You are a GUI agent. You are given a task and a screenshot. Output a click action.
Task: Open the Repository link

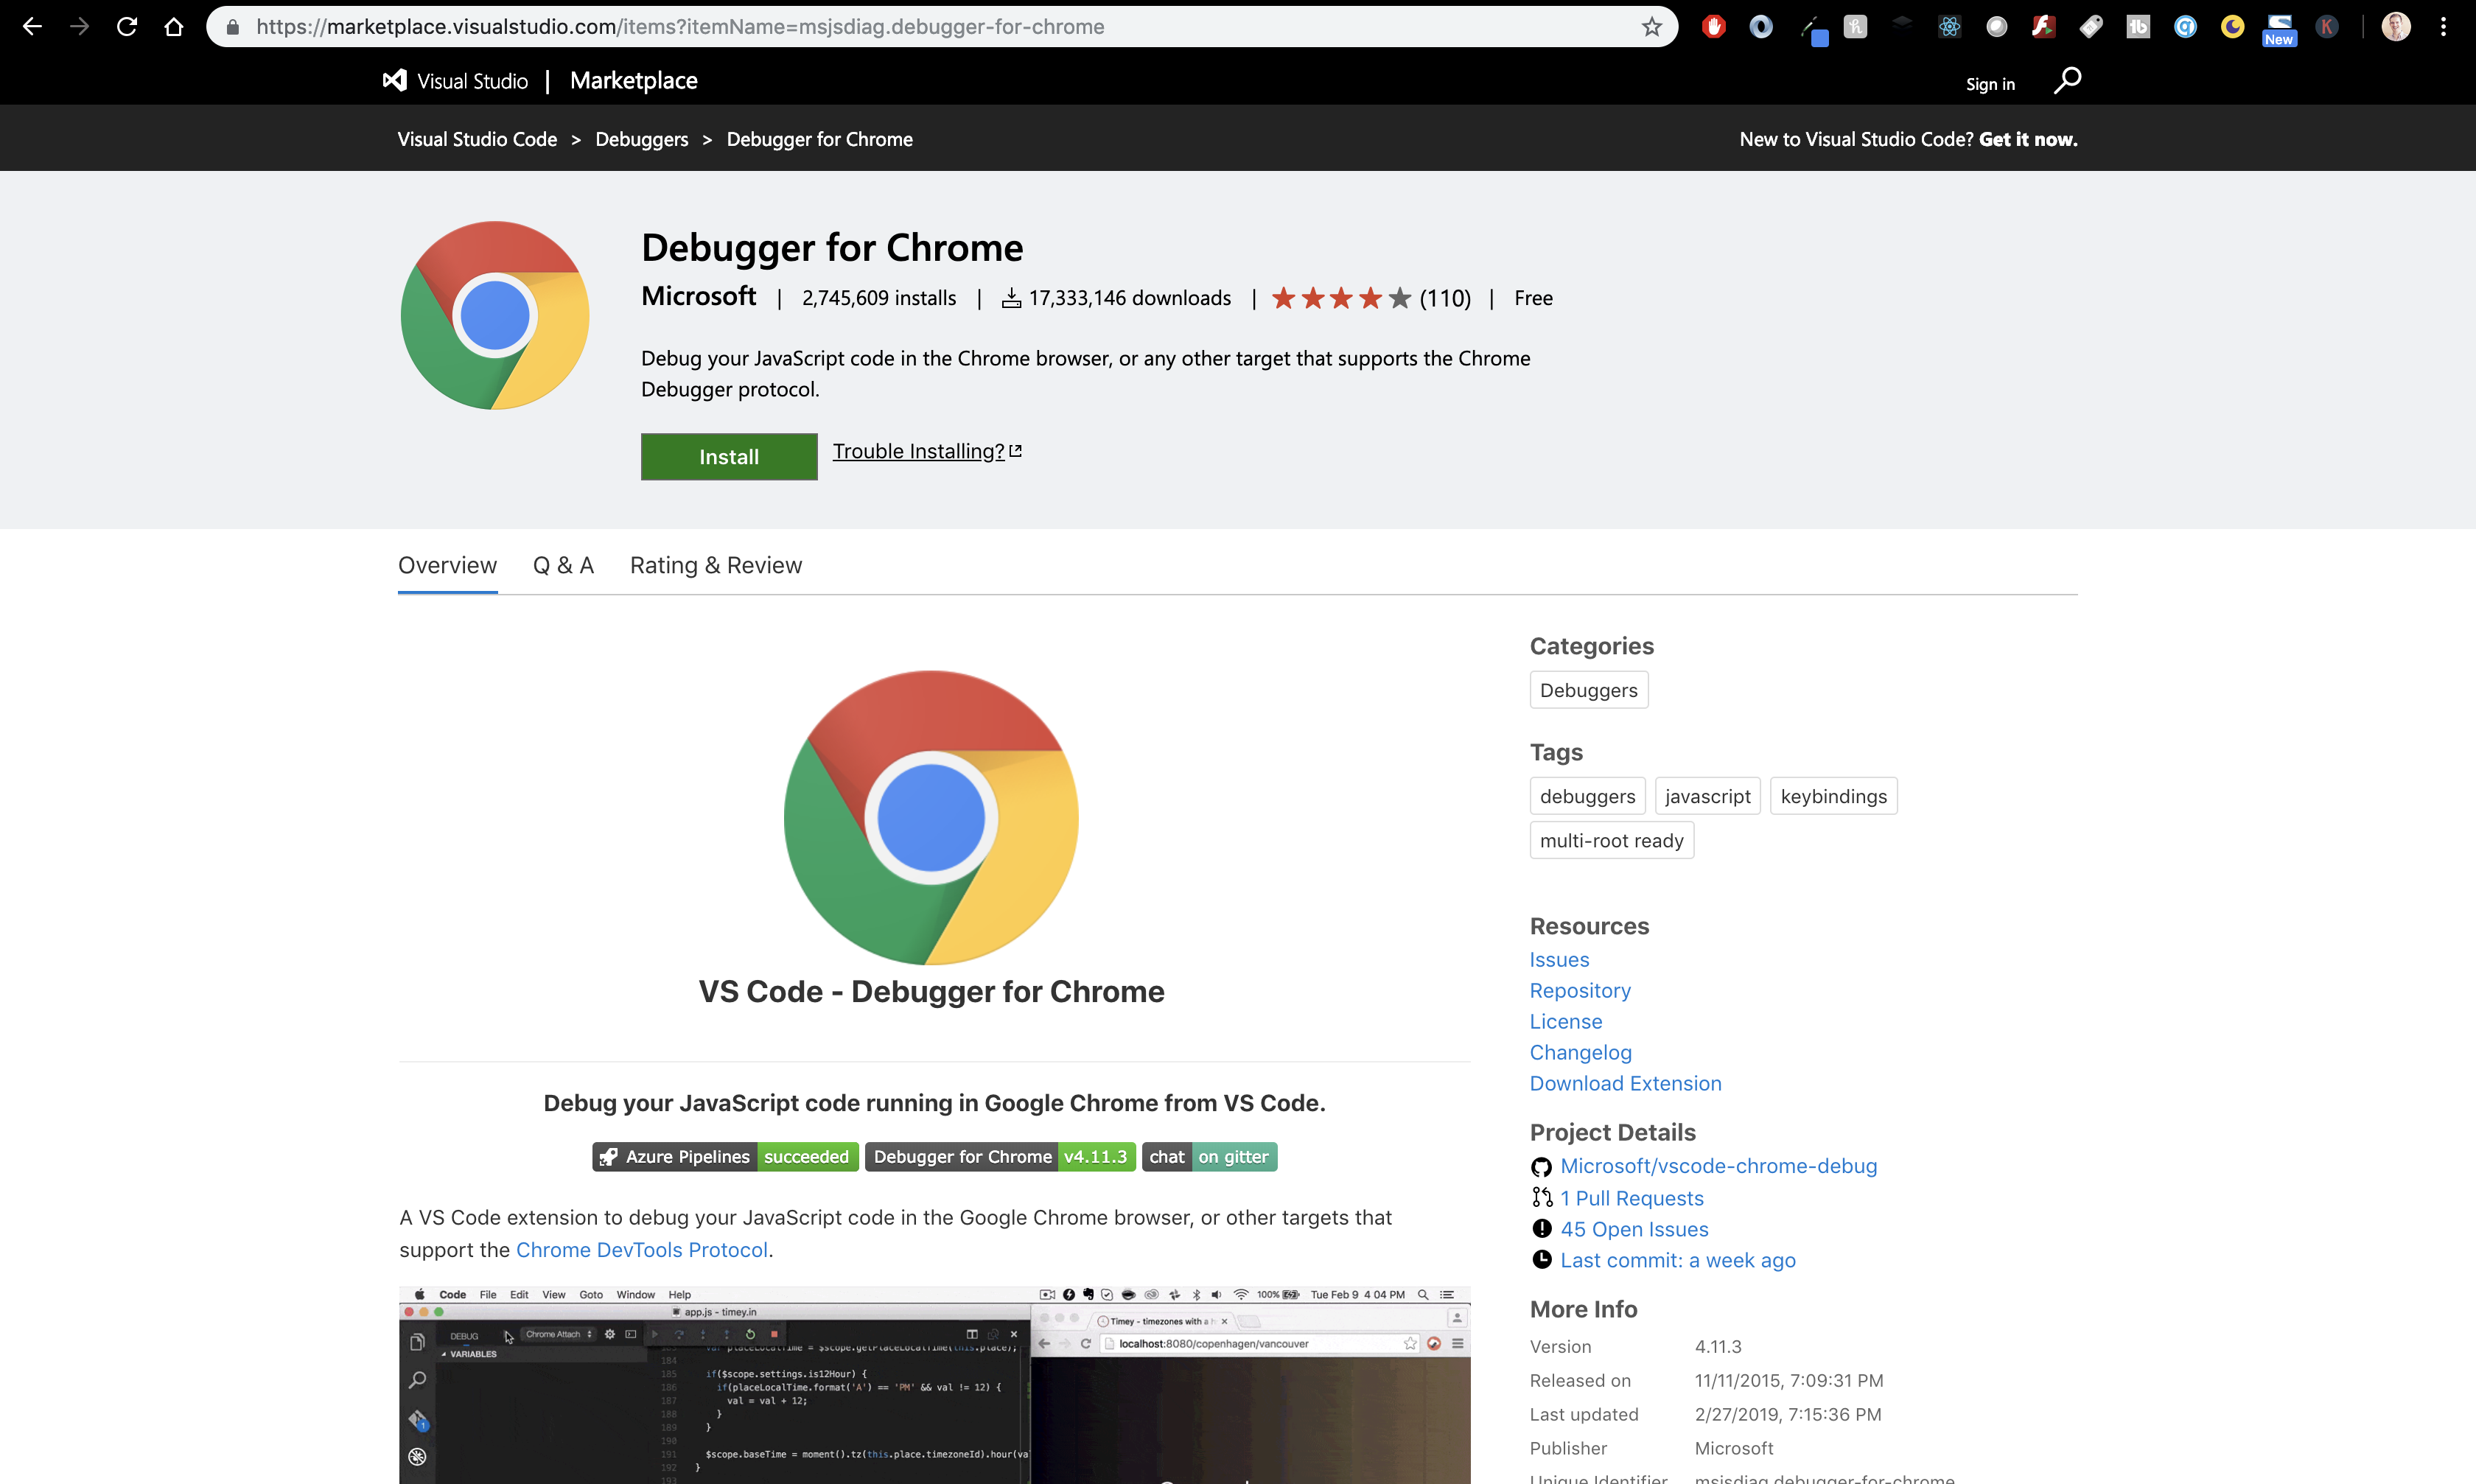point(1580,991)
